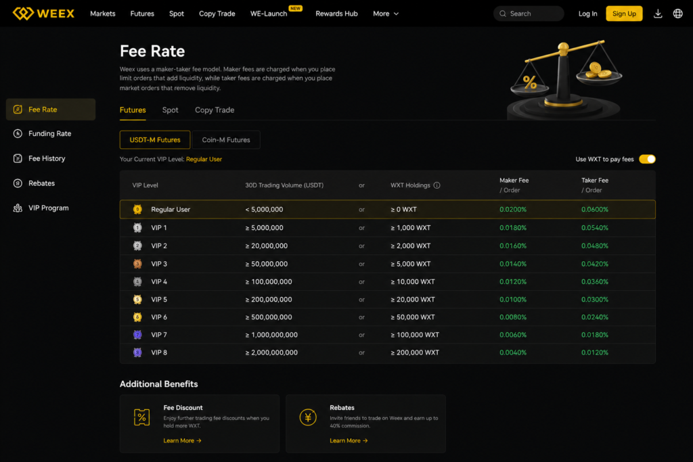Open the language globe icon

[677, 14]
